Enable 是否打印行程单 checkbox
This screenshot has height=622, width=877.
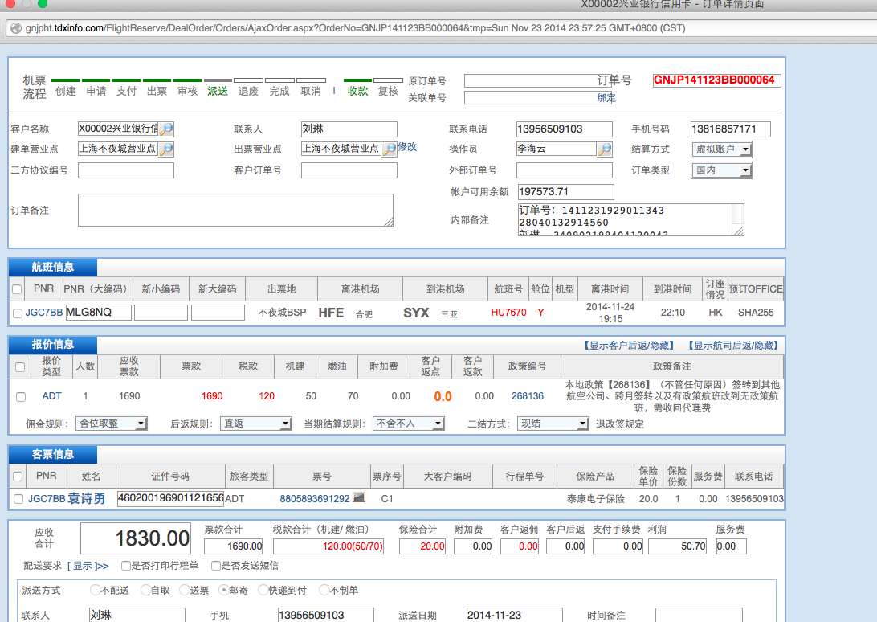(126, 566)
